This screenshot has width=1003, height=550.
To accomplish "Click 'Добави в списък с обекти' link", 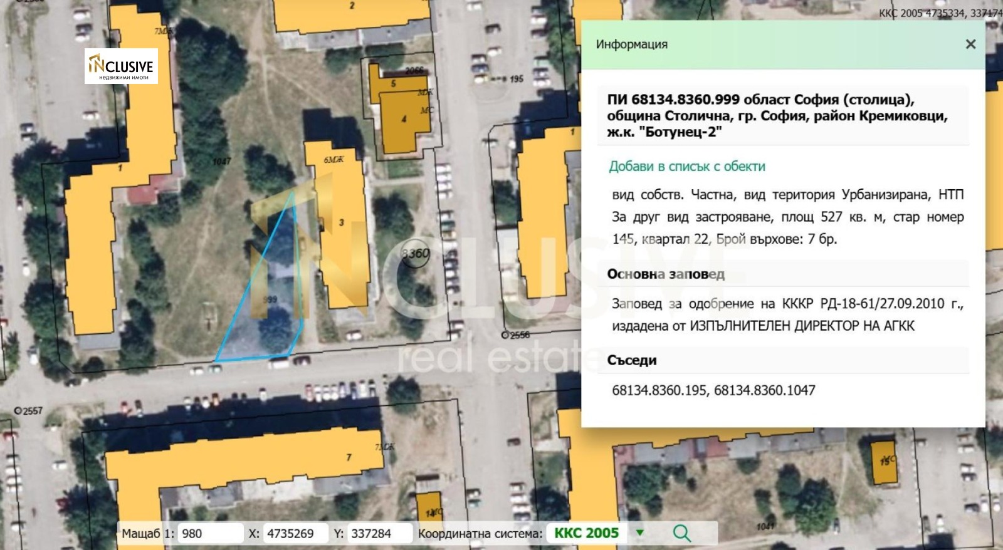I will pyautogui.click(x=687, y=166).
